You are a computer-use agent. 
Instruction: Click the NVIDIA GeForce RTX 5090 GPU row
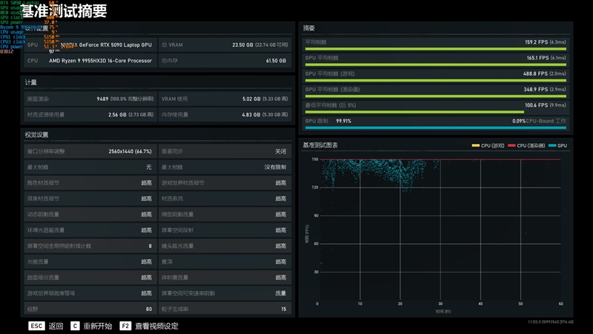tap(90, 45)
